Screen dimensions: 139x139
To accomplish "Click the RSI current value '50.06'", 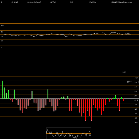I will point(128,34).
